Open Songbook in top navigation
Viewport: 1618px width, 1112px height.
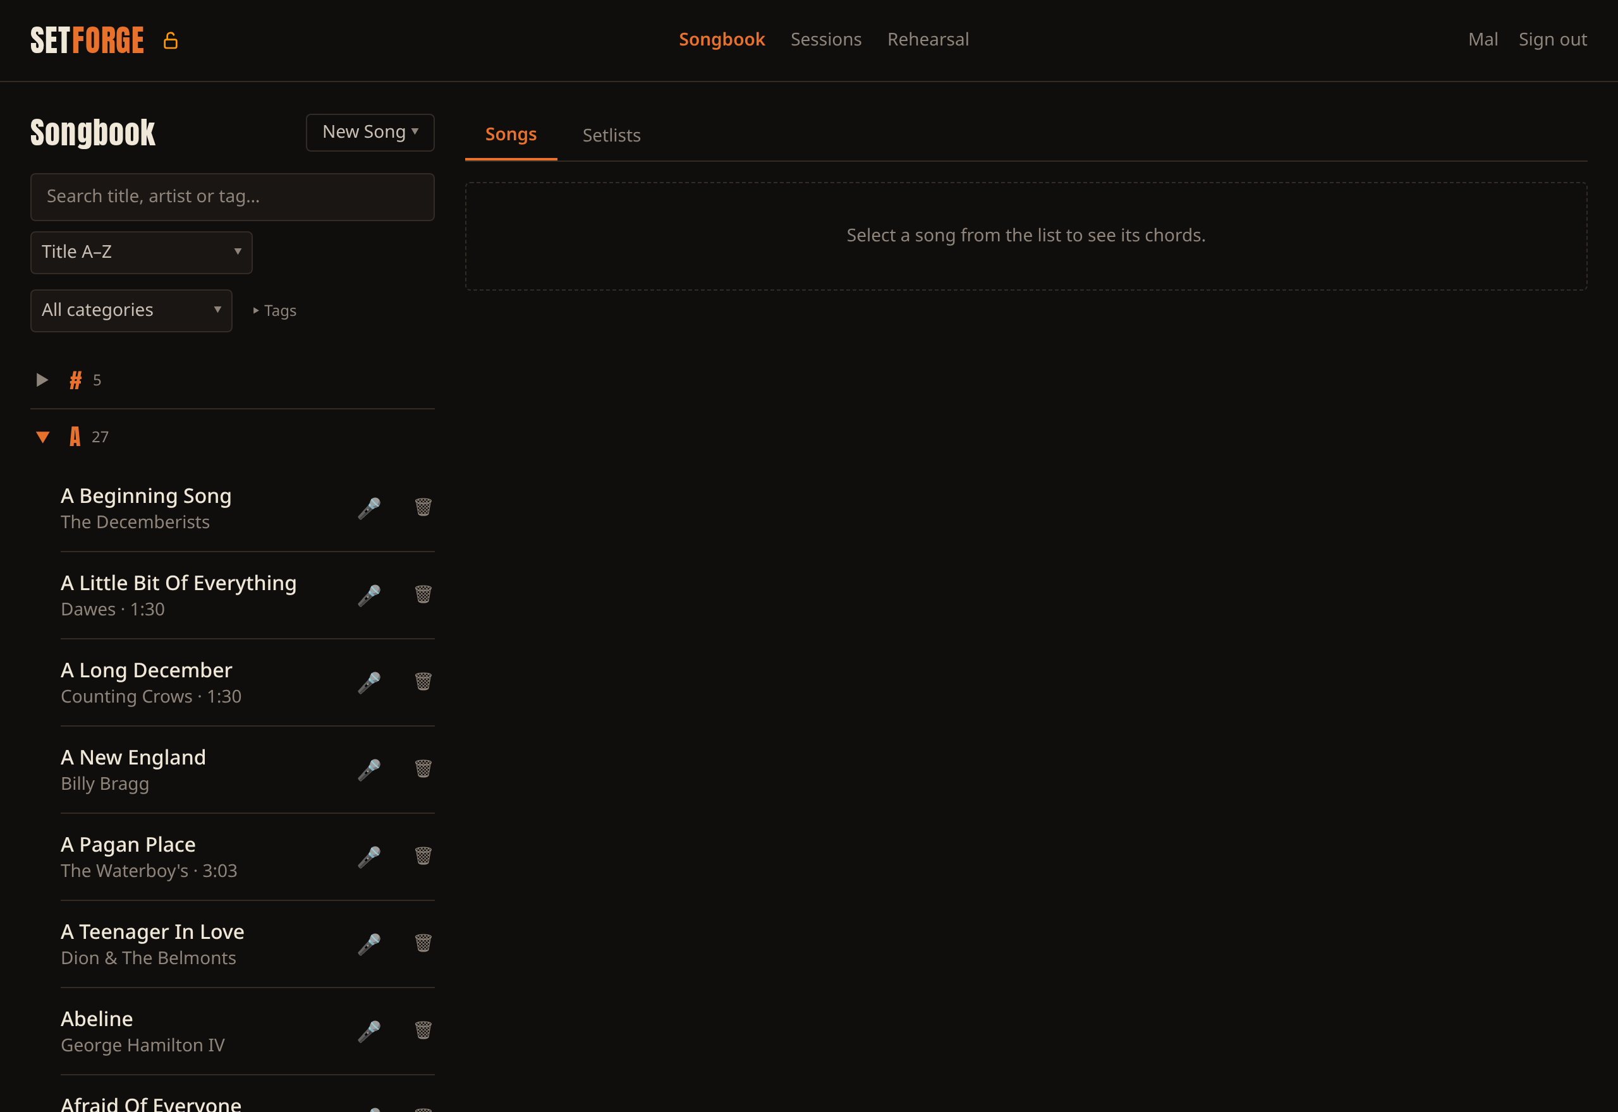click(722, 40)
